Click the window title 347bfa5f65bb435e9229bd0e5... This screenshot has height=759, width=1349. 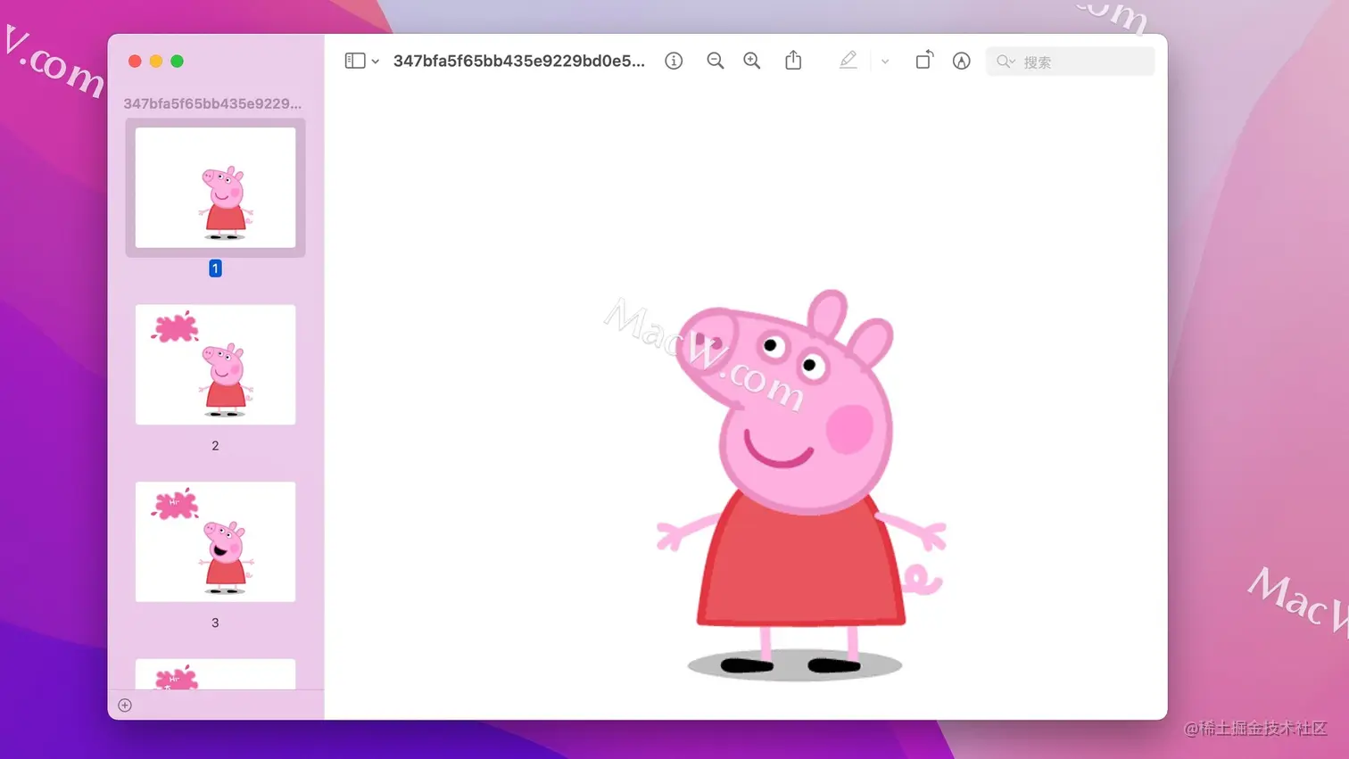point(519,61)
